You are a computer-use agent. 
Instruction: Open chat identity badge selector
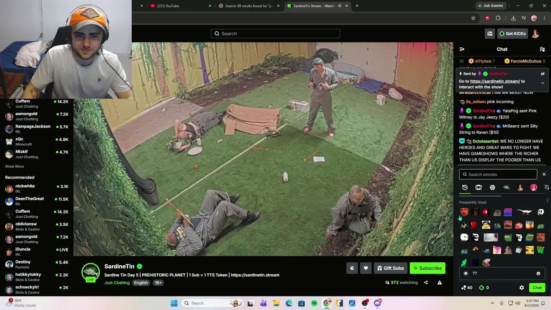[466, 273]
